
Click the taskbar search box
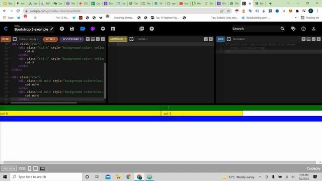[46, 176]
